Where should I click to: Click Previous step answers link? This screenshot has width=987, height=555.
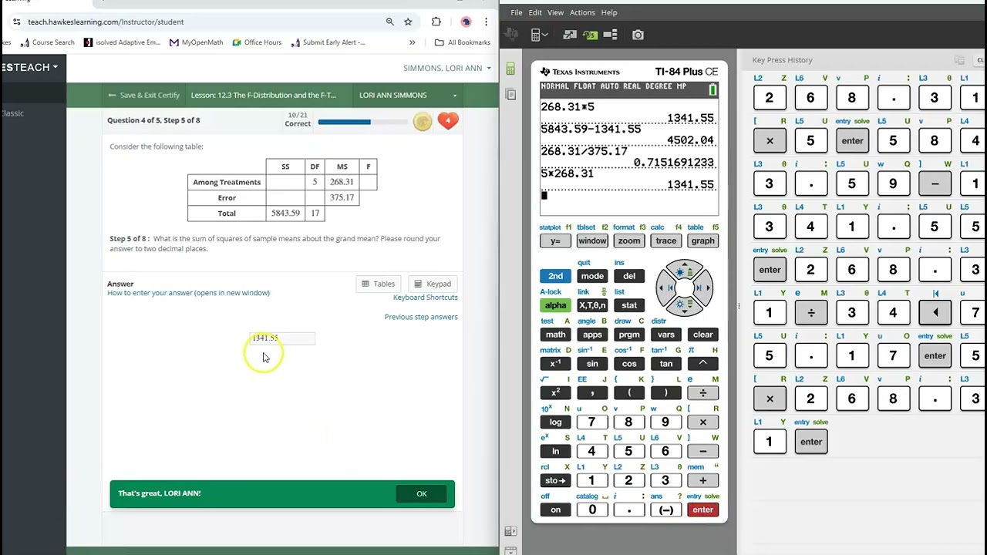click(421, 317)
